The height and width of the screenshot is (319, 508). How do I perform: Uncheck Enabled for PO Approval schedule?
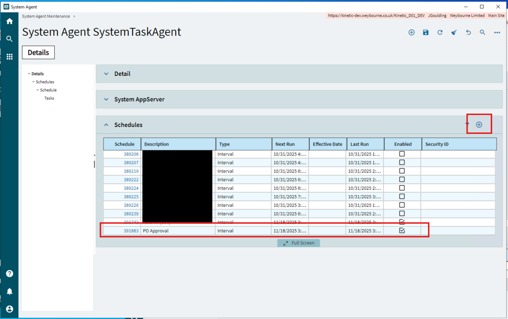pyautogui.click(x=402, y=230)
